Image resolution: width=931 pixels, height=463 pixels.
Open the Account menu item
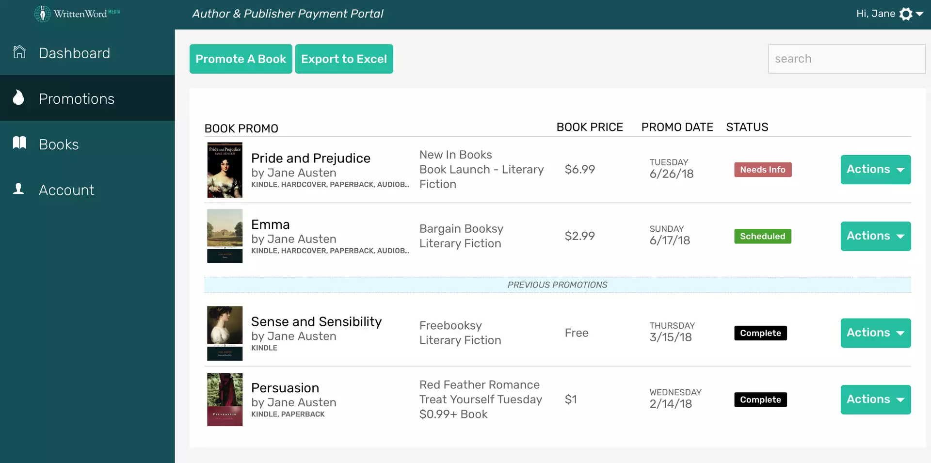click(x=66, y=190)
